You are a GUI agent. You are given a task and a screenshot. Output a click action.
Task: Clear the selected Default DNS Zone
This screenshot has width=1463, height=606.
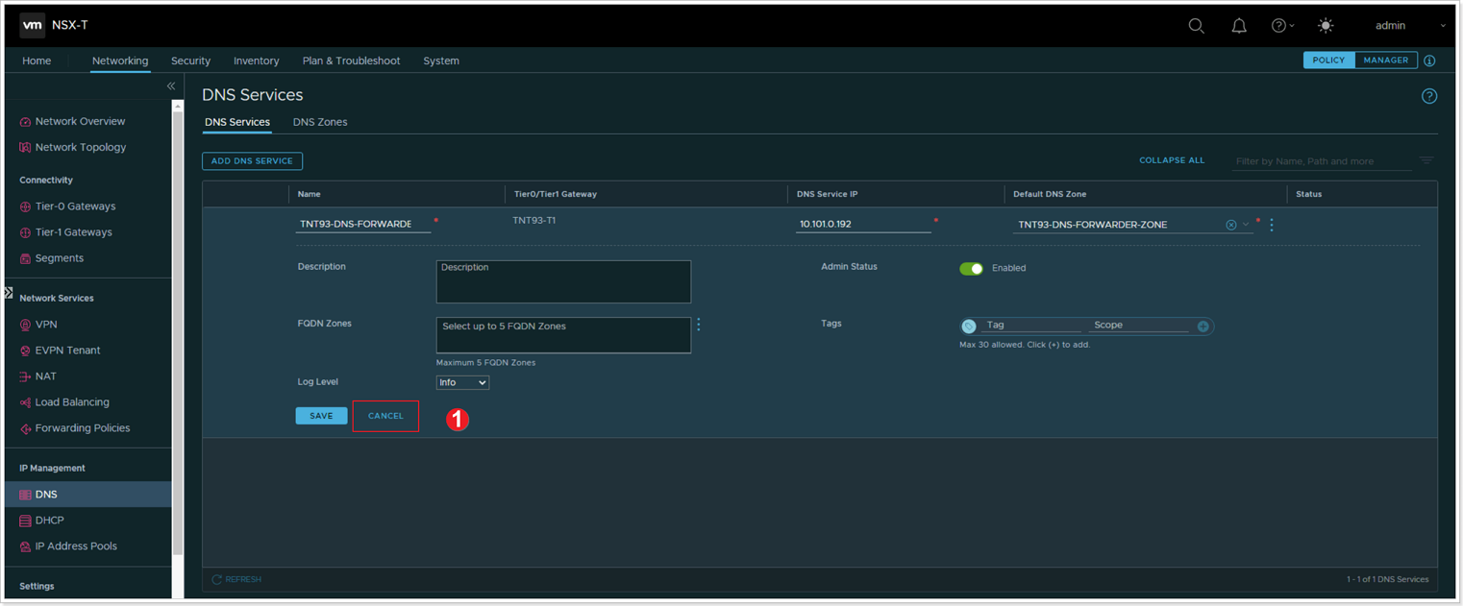click(x=1231, y=225)
